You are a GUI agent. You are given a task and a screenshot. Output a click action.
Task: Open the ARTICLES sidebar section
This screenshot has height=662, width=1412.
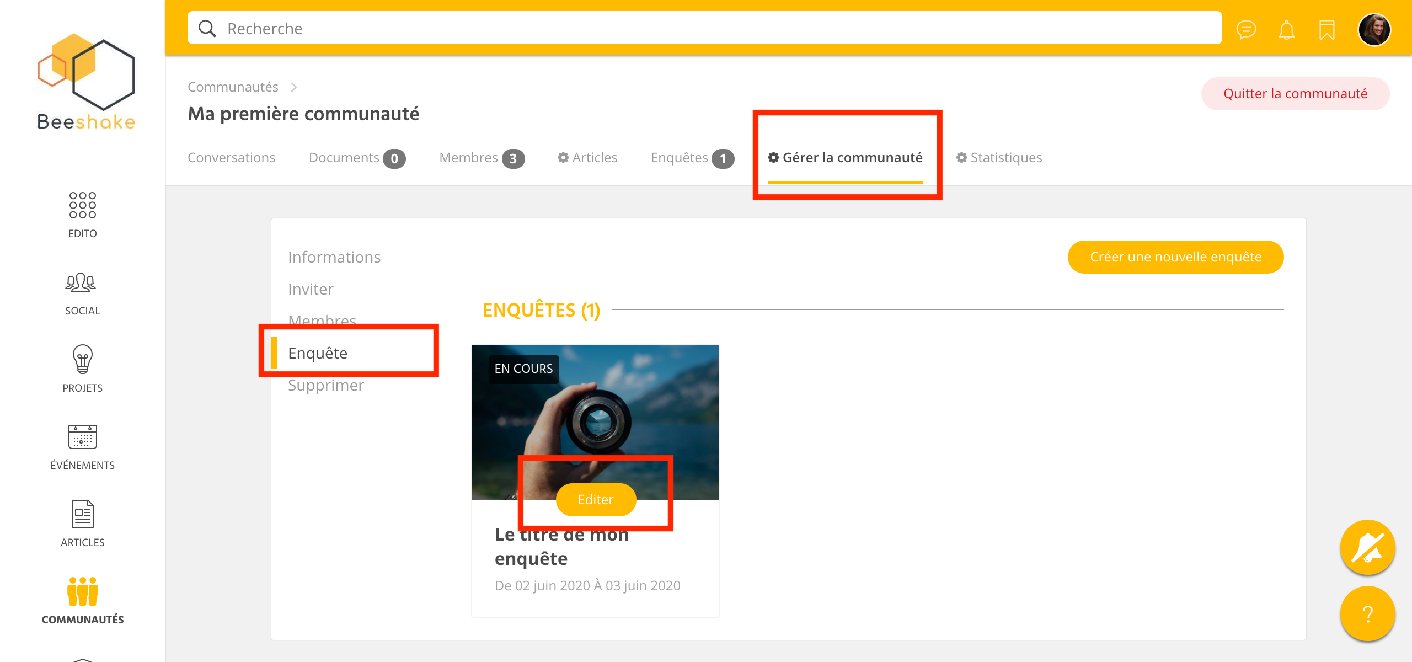tap(83, 524)
